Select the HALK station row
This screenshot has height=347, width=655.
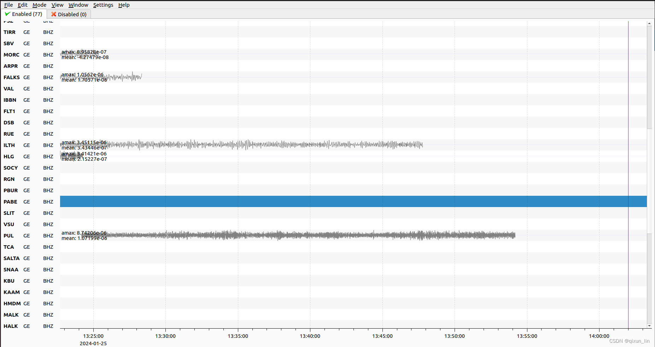pos(11,326)
